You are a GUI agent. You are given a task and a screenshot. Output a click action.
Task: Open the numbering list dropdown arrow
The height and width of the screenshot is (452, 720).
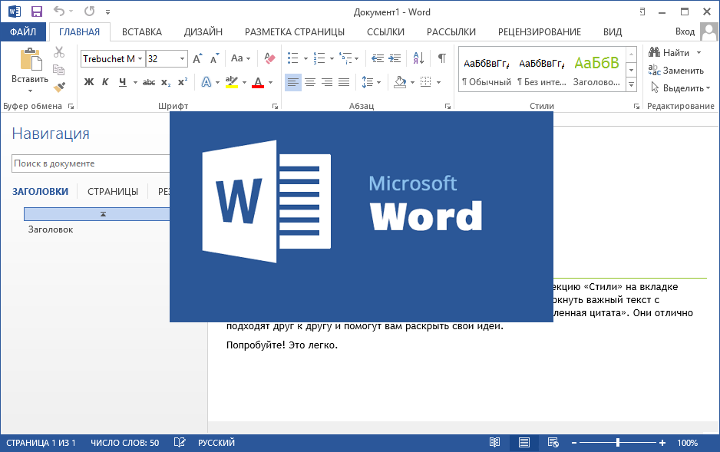click(x=332, y=59)
